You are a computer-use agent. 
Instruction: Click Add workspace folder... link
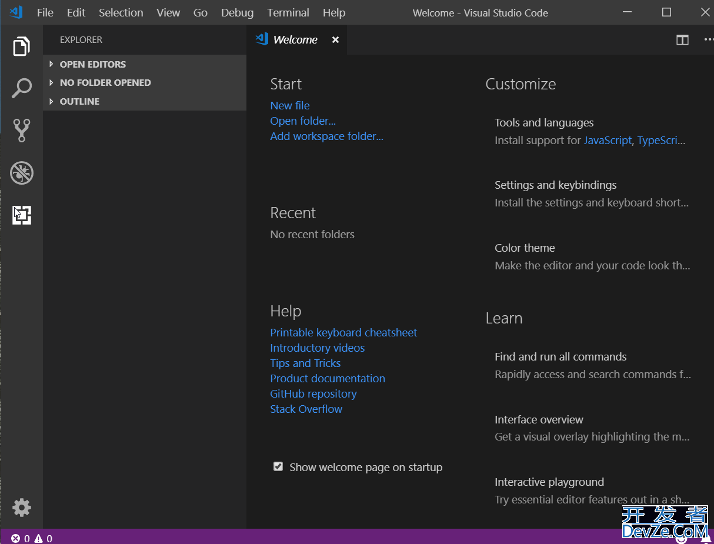coord(326,136)
